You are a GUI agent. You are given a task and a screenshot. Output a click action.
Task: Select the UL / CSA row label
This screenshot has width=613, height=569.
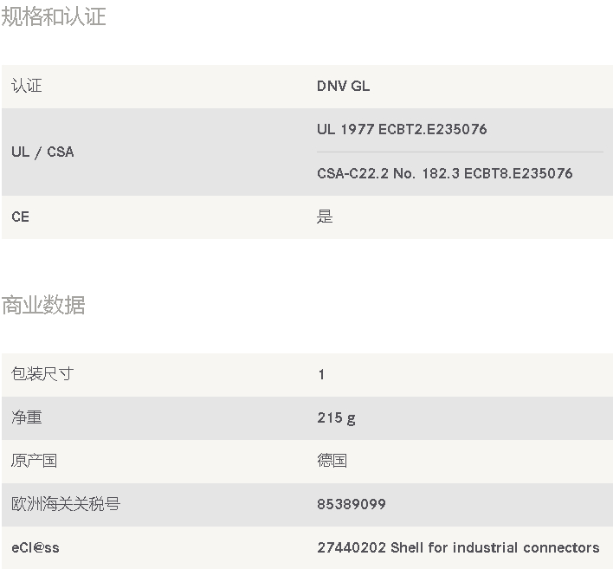pos(42,152)
